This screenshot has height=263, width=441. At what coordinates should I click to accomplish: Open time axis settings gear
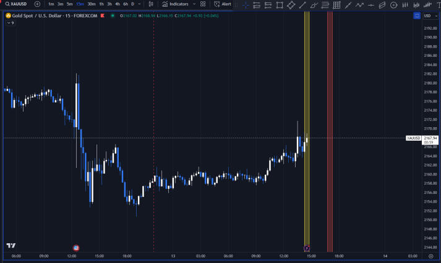pos(430,256)
